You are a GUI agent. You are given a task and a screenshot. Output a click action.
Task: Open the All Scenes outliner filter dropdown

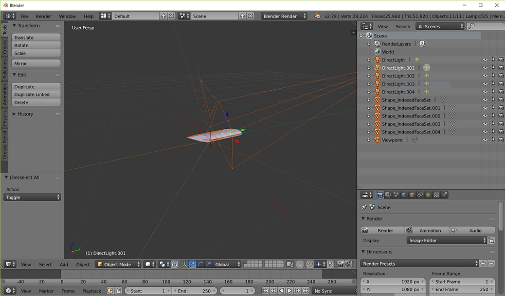440,26
